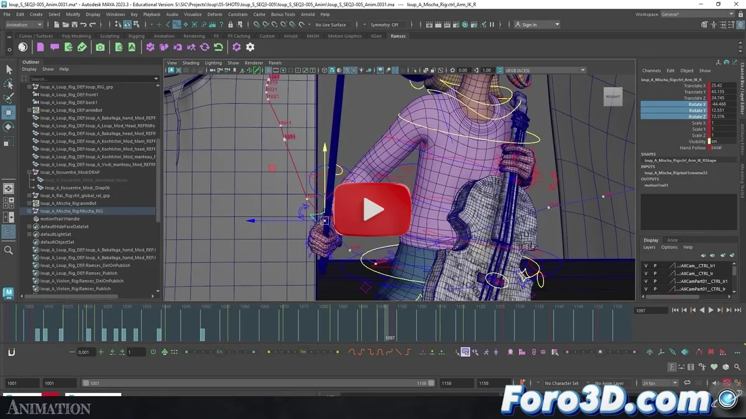The height and width of the screenshot is (419, 746).
Task: Click the pause icon in the status line
Action: (492, 25)
